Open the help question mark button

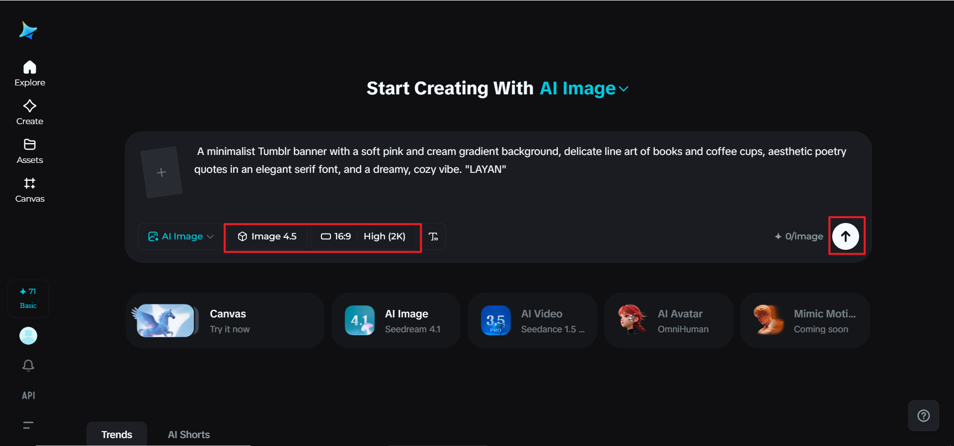click(923, 416)
